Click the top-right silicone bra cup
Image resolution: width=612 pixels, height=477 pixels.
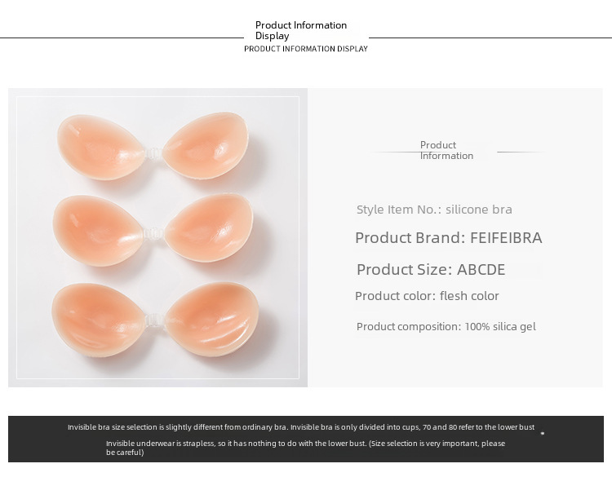pyautogui.click(x=206, y=147)
